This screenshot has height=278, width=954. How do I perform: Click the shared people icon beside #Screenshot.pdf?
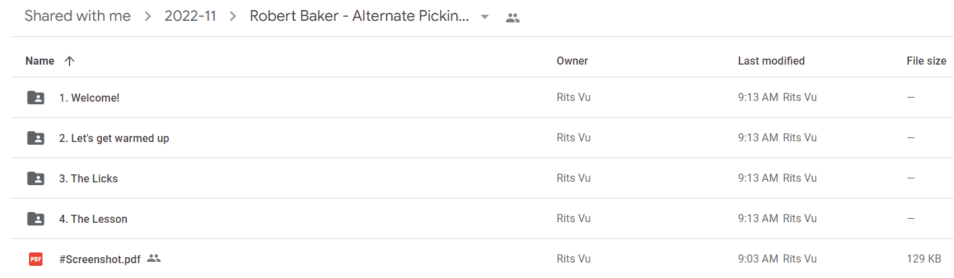pyautogui.click(x=154, y=258)
